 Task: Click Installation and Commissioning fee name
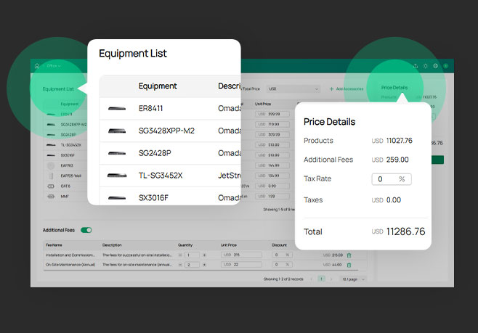click(x=70, y=255)
